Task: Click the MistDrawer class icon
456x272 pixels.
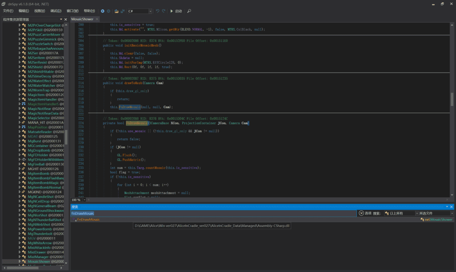Action: point(24,252)
